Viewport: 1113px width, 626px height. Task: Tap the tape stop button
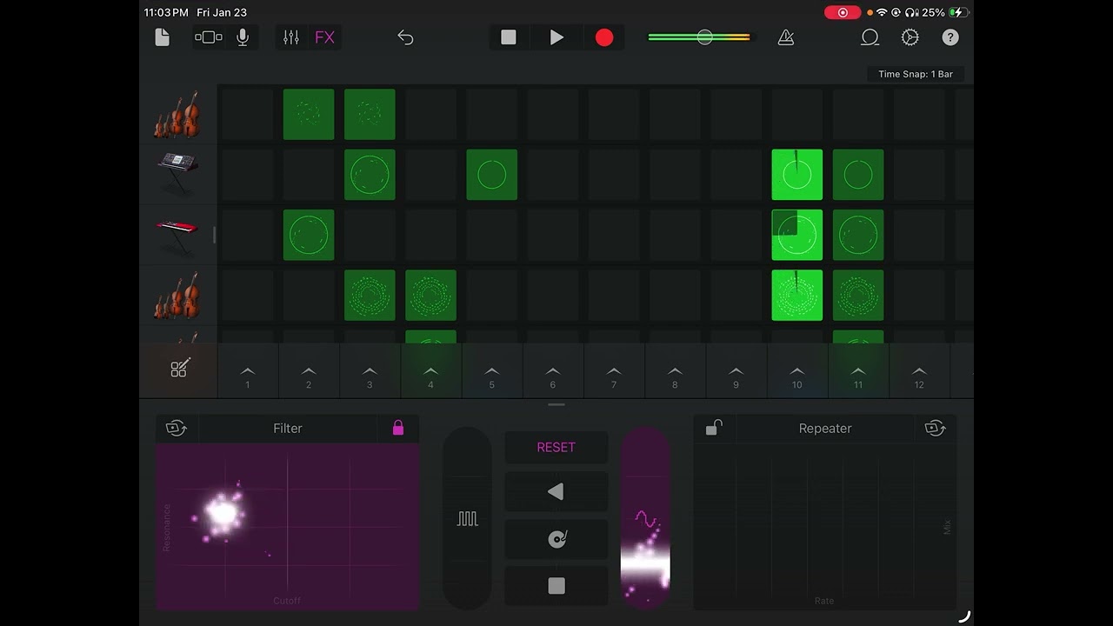[556, 586]
